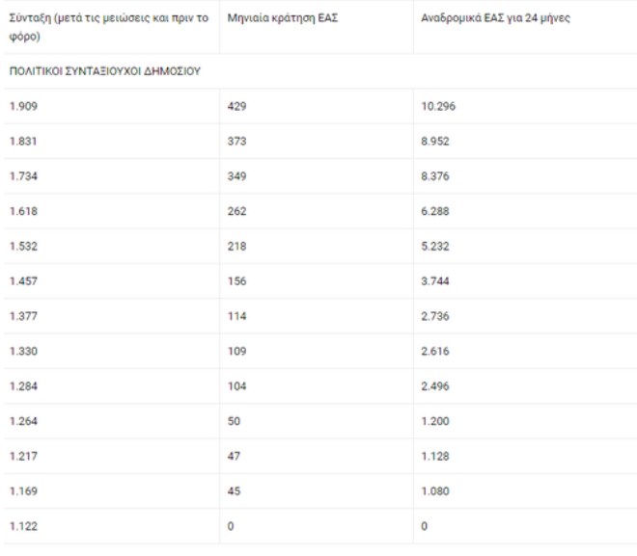Select the monthly deduction value 50
The width and height of the screenshot is (637, 556).
[x=235, y=421]
